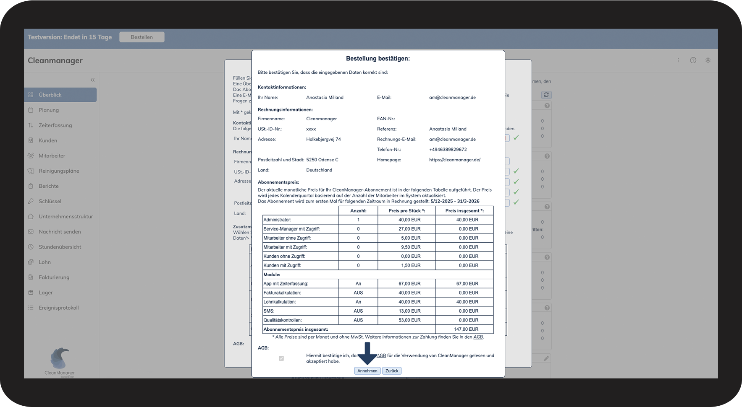
Task: Click the 'Lohnkalkulation:' row label
Action: [x=280, y=302]
